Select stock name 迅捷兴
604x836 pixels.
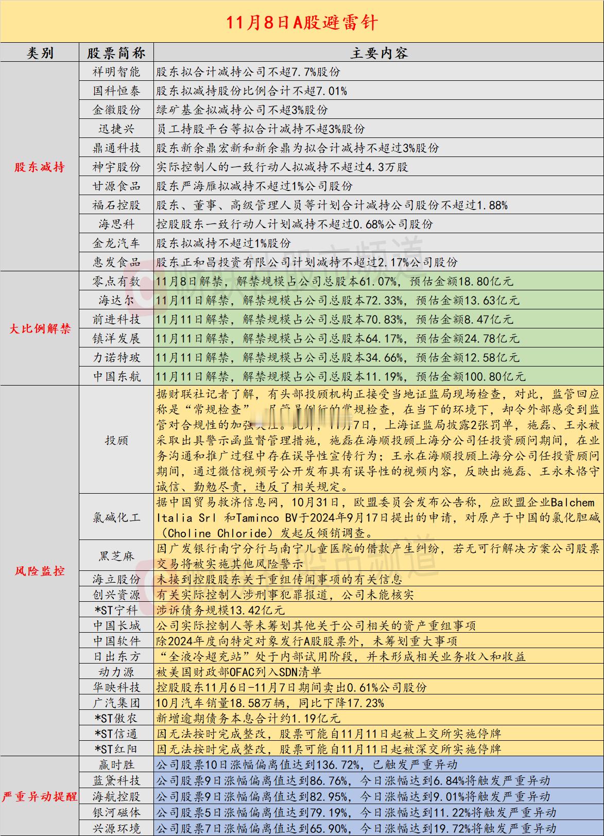[x=116, y=129]
